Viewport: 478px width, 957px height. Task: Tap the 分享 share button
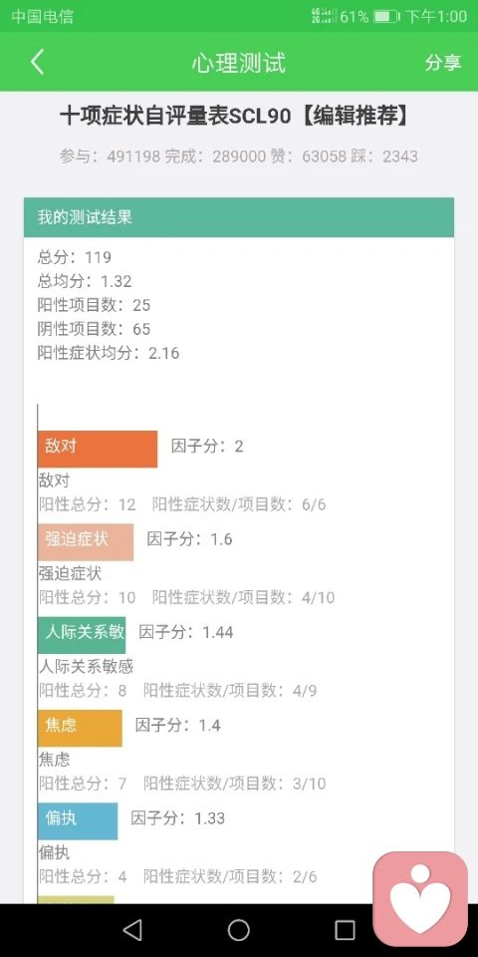442,62
